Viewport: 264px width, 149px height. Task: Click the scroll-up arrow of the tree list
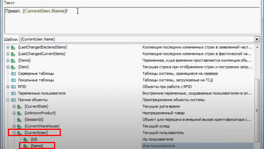257,47
